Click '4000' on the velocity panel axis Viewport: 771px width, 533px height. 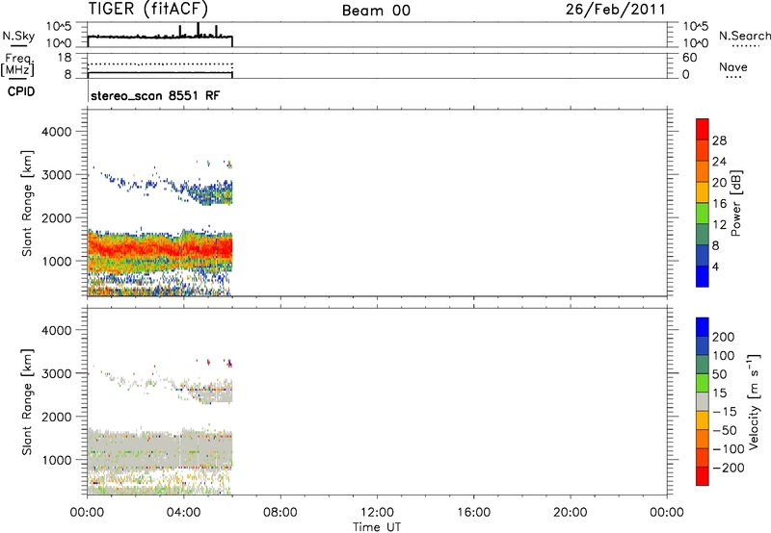click(x=56, y=330)
